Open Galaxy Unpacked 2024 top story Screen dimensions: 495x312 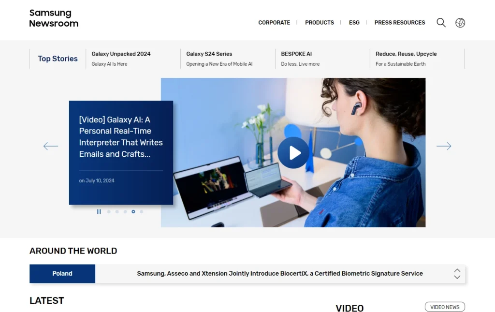coord(121,54)
